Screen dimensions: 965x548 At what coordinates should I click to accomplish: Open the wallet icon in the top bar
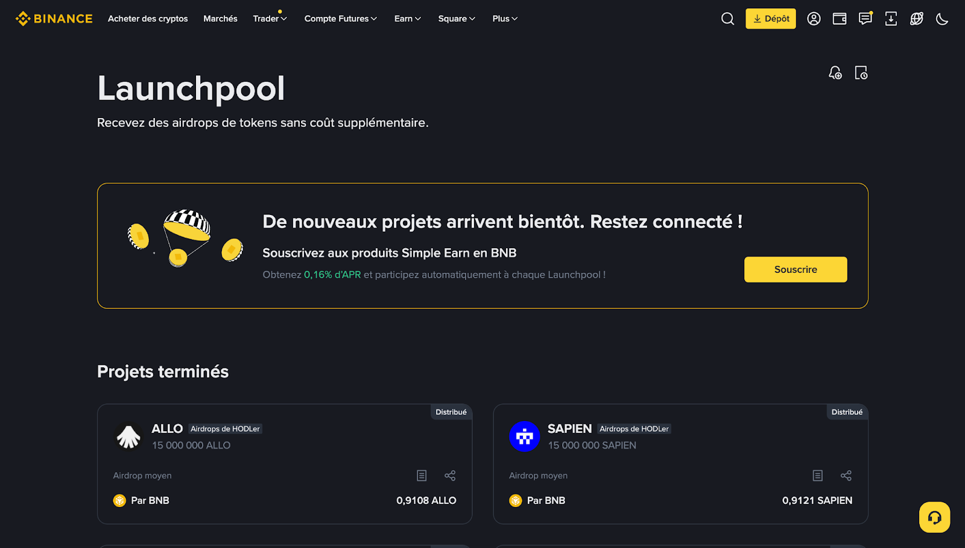click(x=839, y=19)
